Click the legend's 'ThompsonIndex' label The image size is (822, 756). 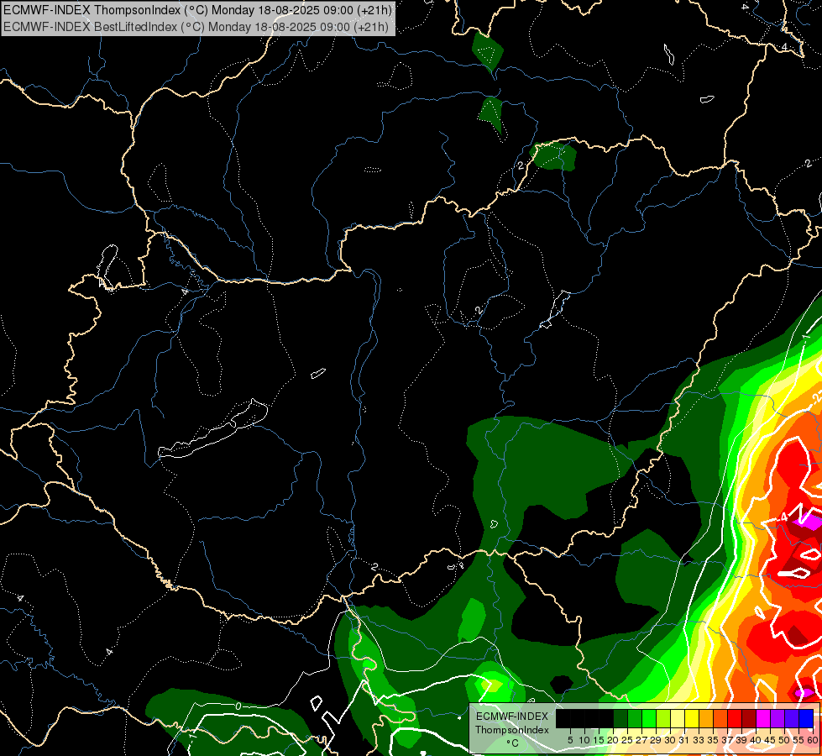coord(512,730)
